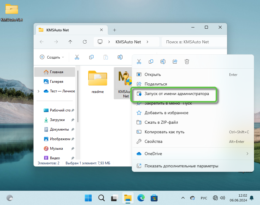Open Microsoft Store from the taskbar
The image size is (260, 205).
coord(154,198)
